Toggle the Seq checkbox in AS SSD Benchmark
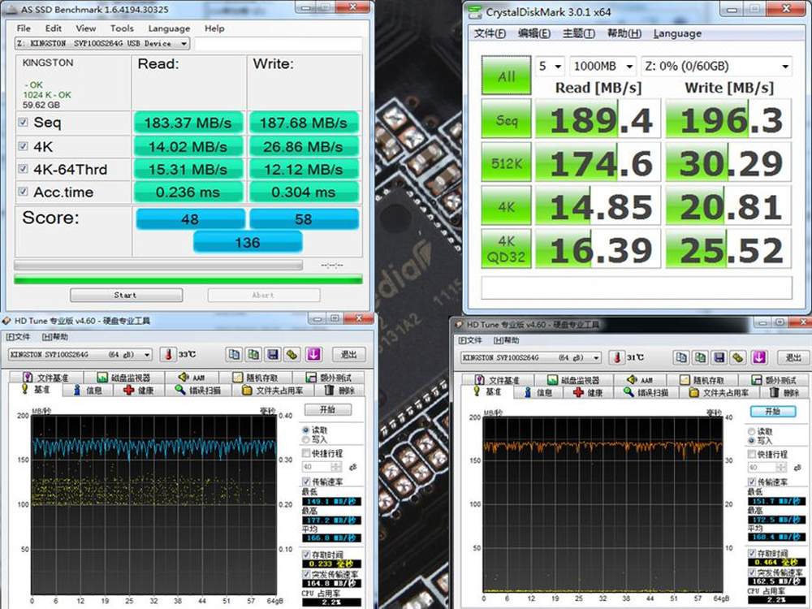Screen dimensions: 812x609 (x=23, y=123)
